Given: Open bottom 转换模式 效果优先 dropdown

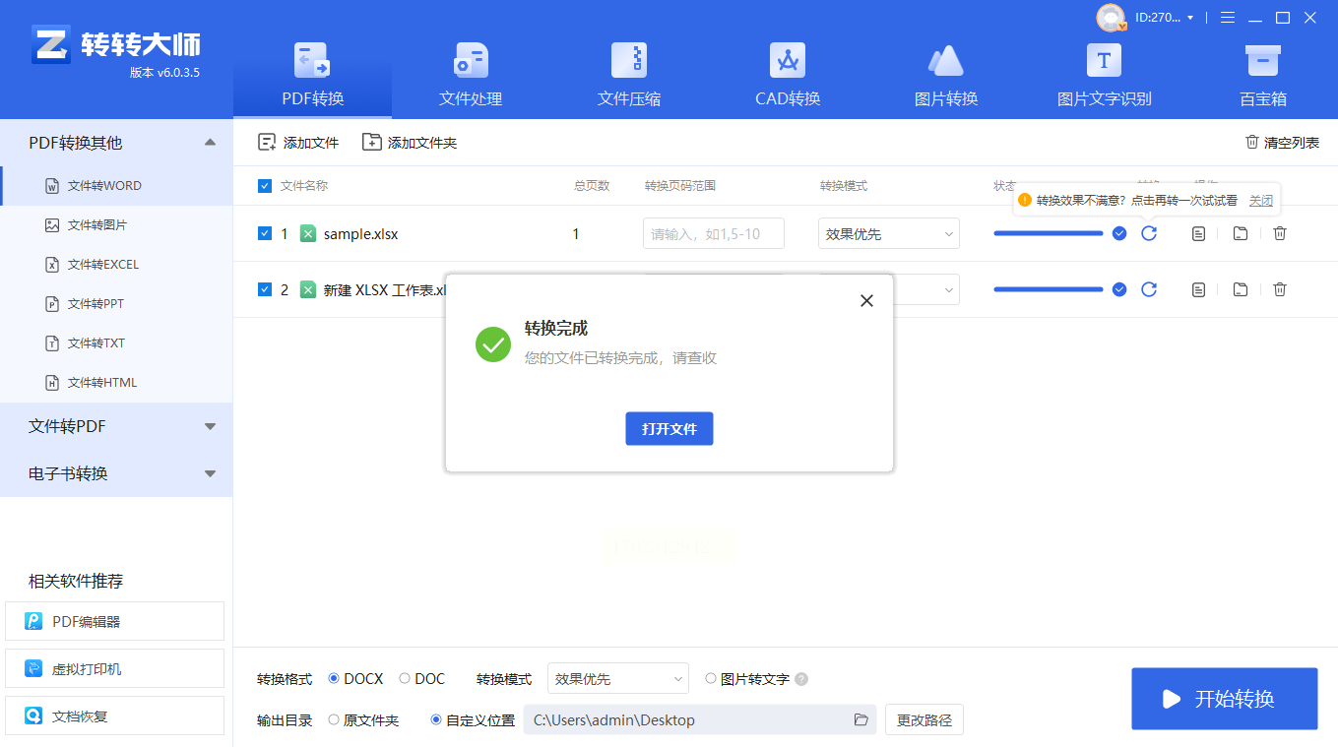Looking at the screenshot, I should (618, 679).
